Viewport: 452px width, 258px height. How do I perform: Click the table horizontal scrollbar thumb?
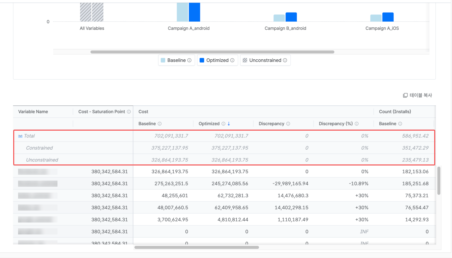pos(197,247)
